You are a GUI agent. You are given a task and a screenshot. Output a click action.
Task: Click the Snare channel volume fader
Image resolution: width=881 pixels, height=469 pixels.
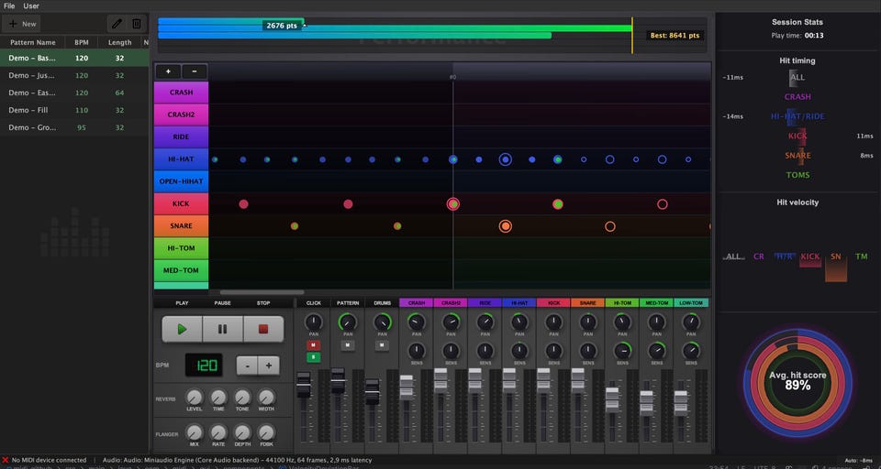(x=578, y=379)
